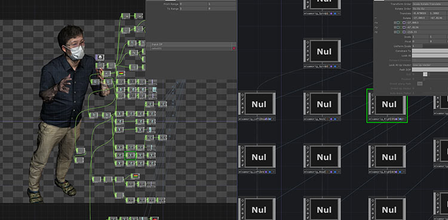Screen dimensions: 448x220
Task: Open the Rotate Order dropdown
Action: point(430,8)
